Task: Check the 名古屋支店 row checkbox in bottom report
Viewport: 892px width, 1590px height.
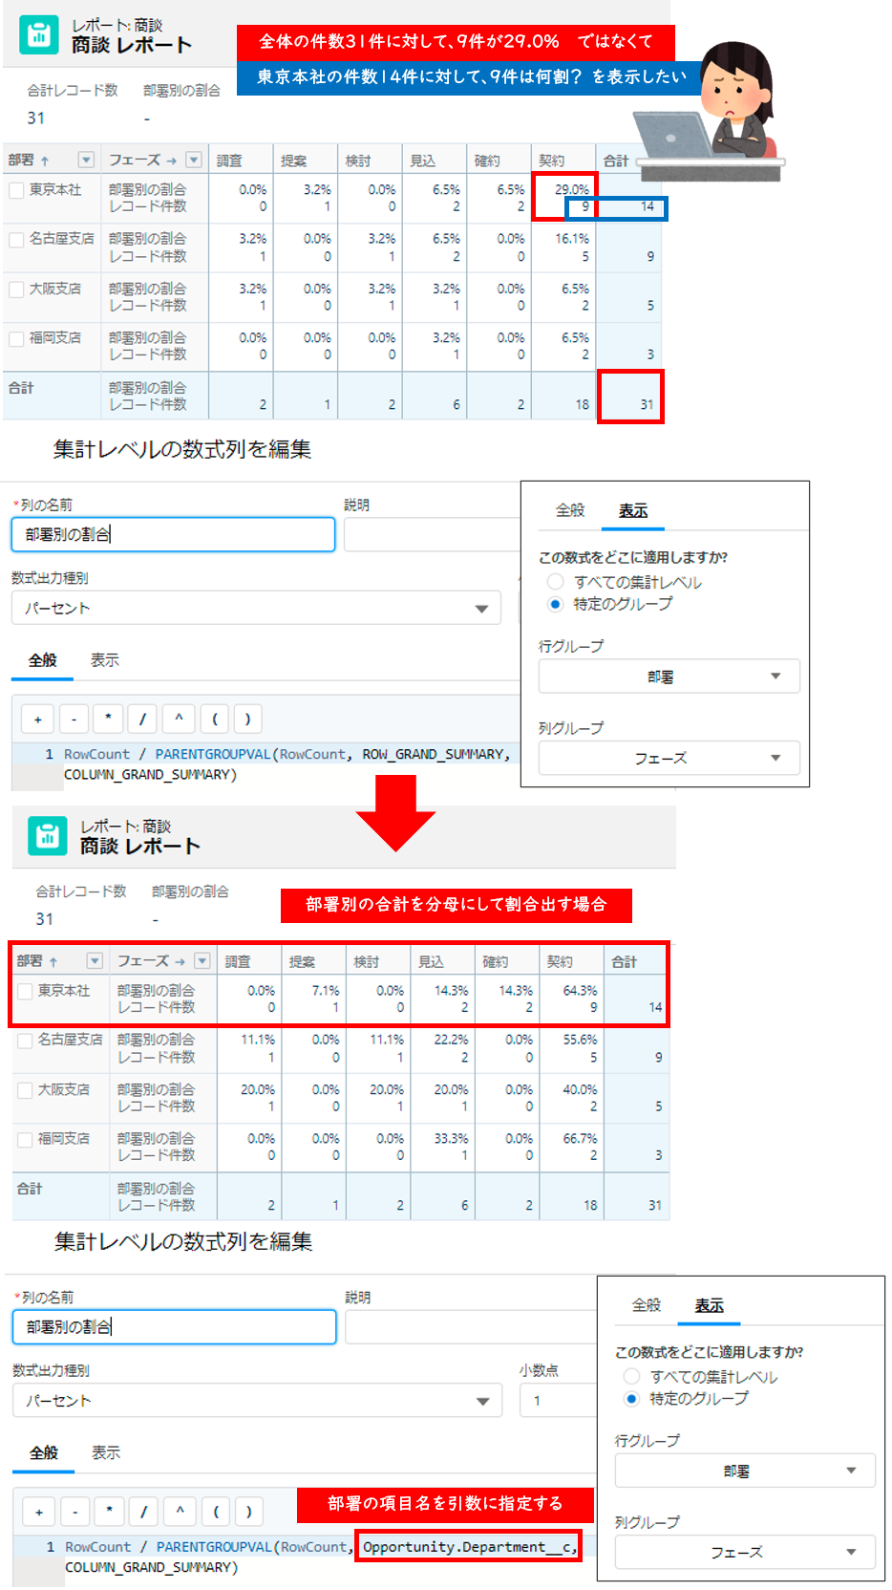Action: 25,1041
